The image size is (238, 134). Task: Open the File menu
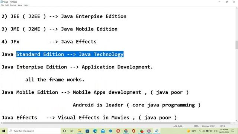tap(2, 5)
